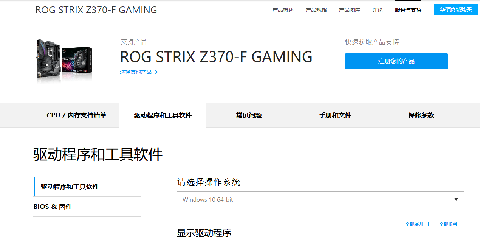Viewport: 480px width, 241px height.
Task: Click the ROG STRIX Z370-F GAMING header title
Action: (x=96, y=10)
